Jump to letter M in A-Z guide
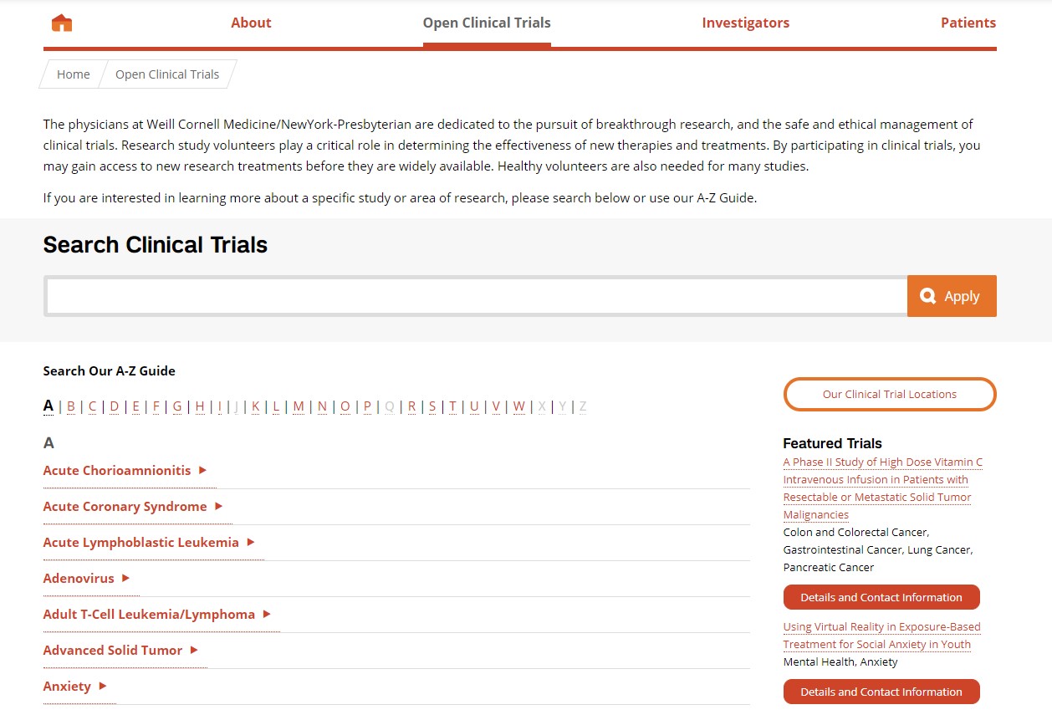This screenshot has height=715, width=1052. point(299,406)
